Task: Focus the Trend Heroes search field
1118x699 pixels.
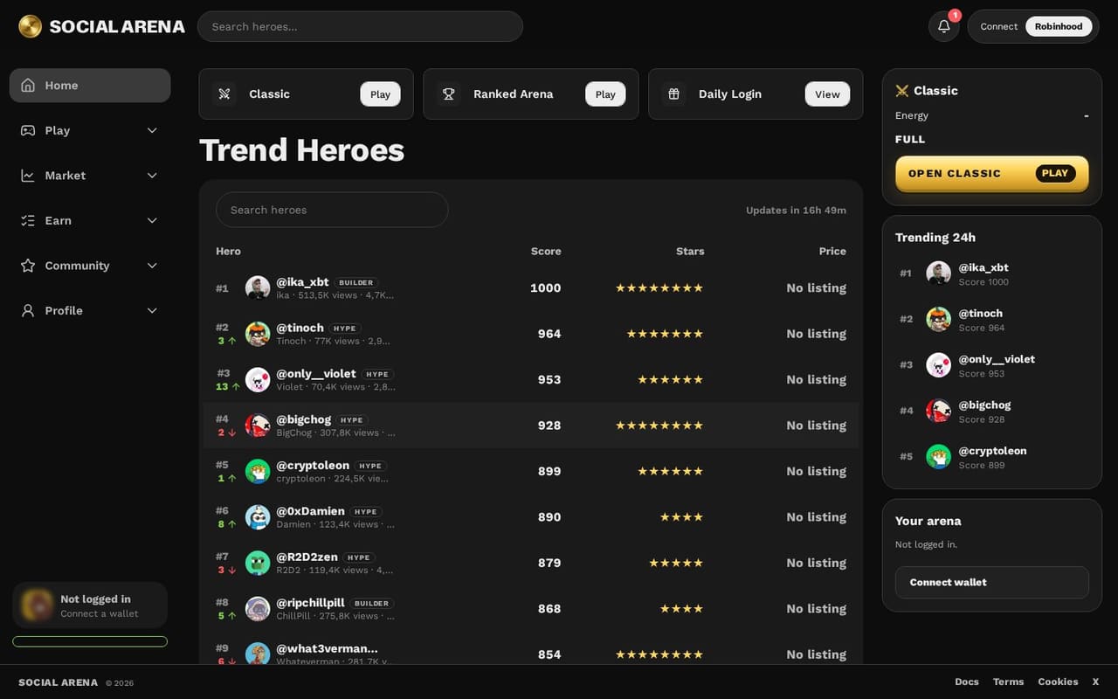Action: coord(332,210)
